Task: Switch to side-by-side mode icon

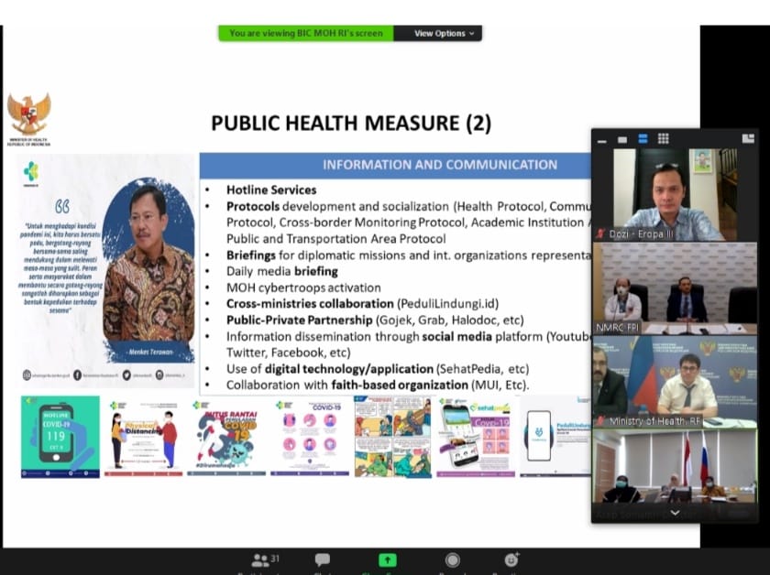Action: [748, 139]
